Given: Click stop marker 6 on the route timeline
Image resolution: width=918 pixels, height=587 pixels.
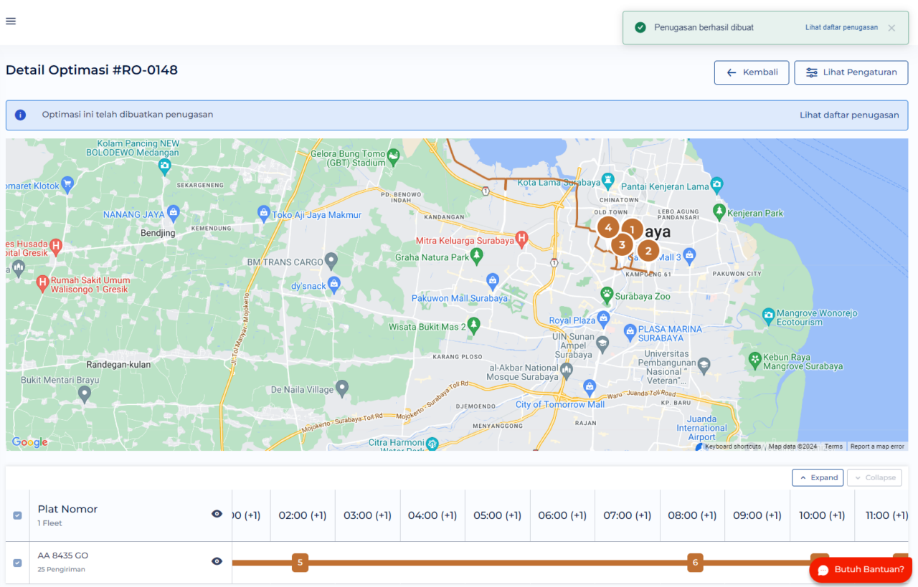Looking at the screenshot, I should tap(694, 563).
